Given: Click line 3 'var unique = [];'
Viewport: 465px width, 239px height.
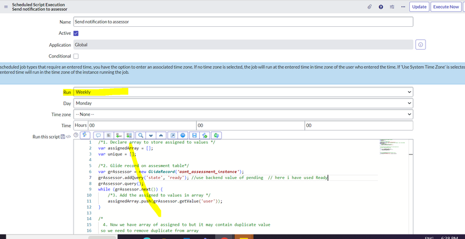Looking at the screenshot, I should [117, 154].
